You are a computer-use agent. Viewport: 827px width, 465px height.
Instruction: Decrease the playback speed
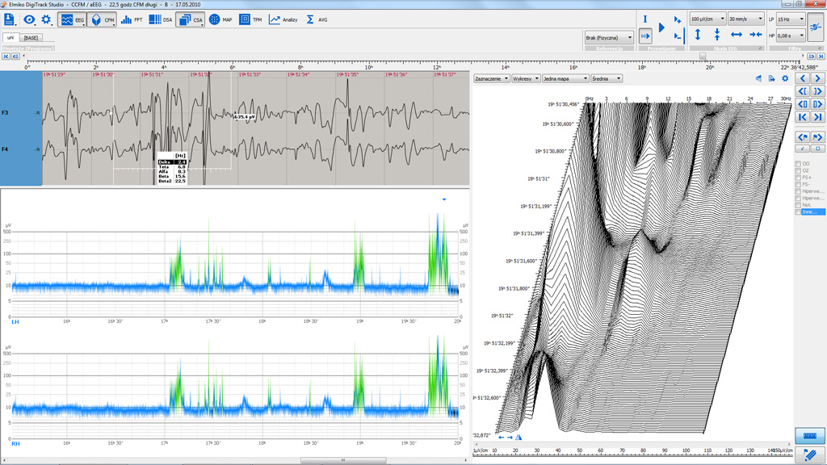[x=678, y=36]
